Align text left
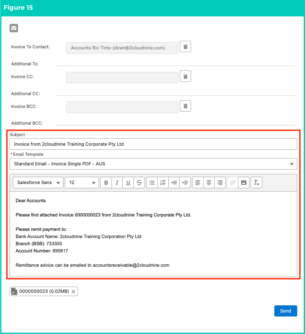The image size is (305, 334). (x=198, y=183)
